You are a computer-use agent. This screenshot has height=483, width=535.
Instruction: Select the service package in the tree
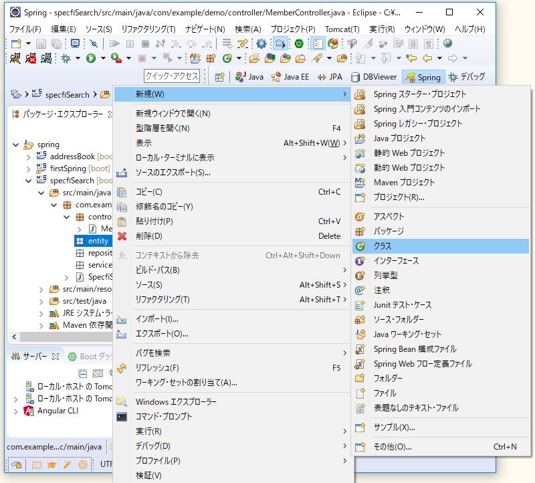click(94, 265)
